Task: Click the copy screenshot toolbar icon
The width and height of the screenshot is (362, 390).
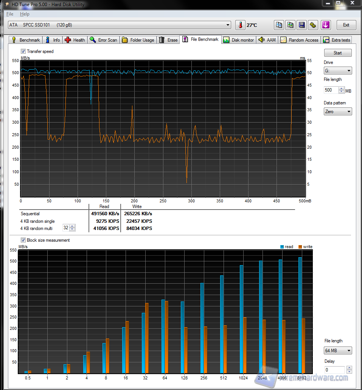Action: tap(290, 25)
